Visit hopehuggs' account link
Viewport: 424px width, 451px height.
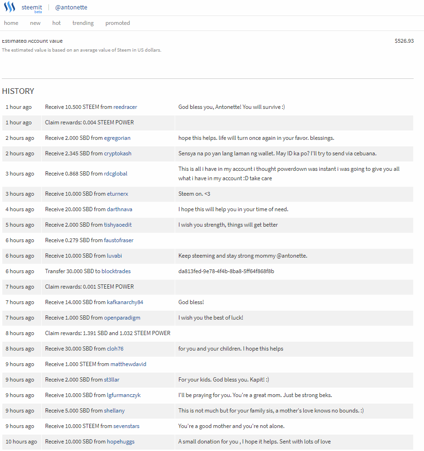coord(121,442)
